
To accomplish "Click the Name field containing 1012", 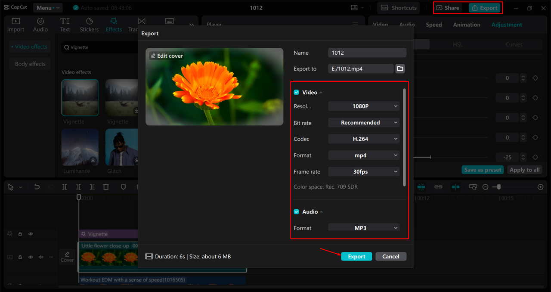I will pos(367,53).
